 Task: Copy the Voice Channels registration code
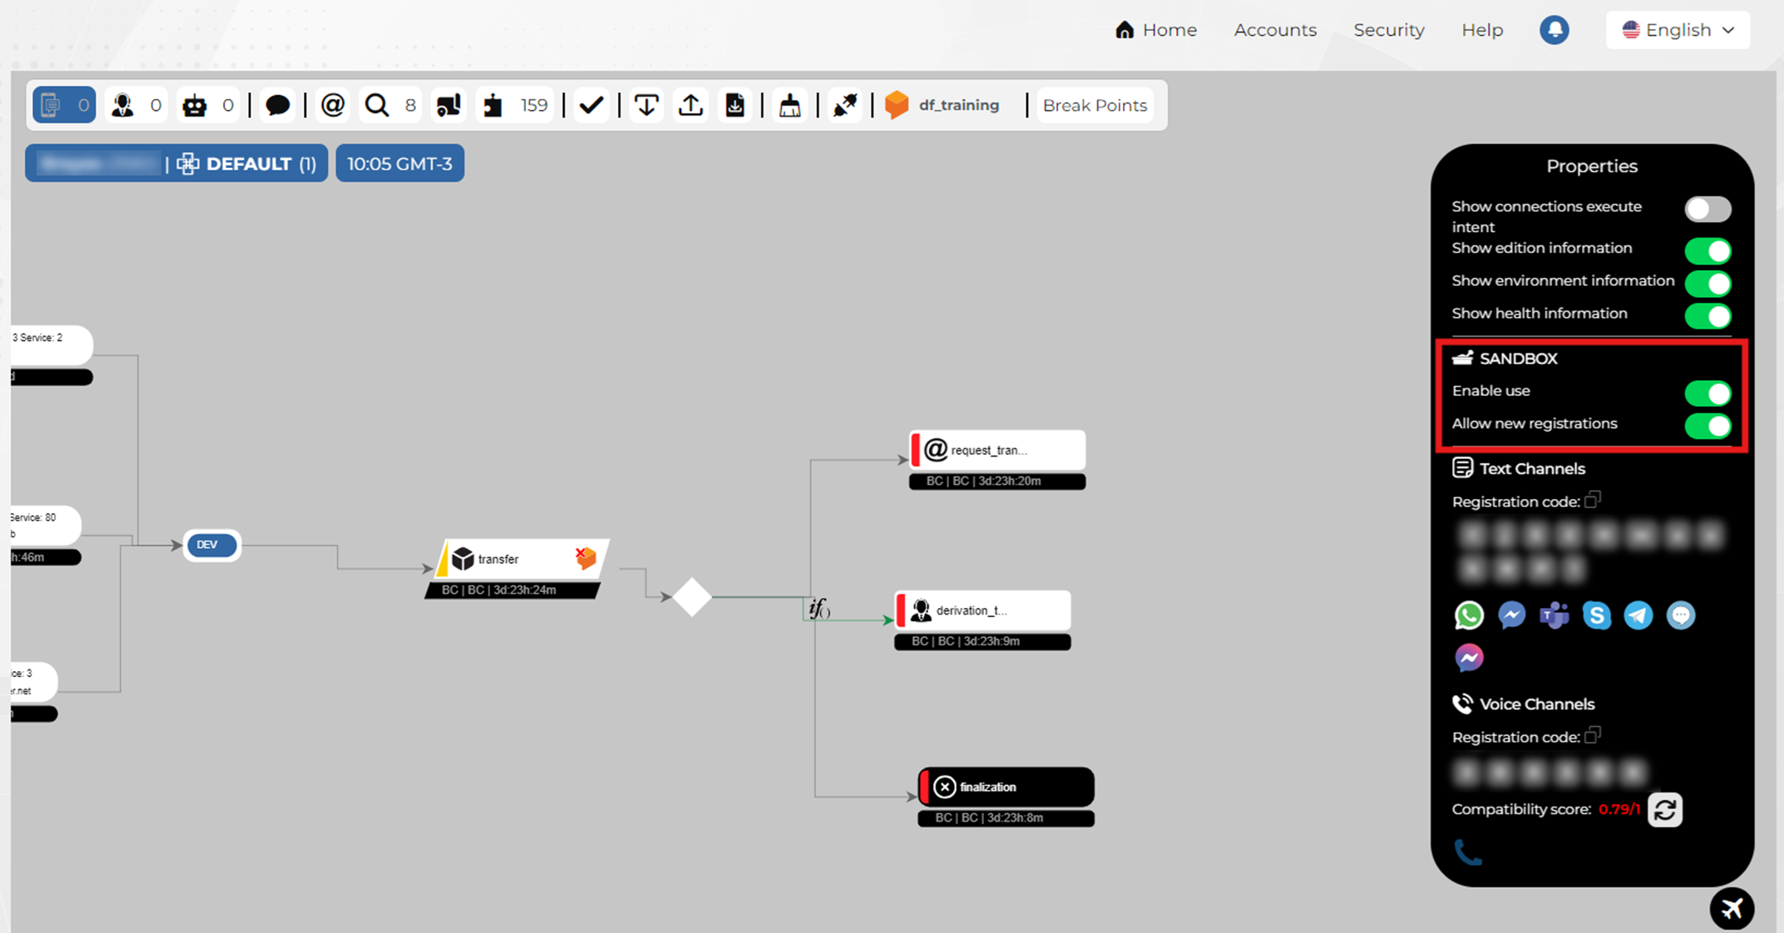click(1593, 735)
